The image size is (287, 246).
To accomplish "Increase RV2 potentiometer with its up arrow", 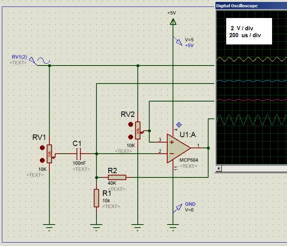I will click(x=130, y=125).
